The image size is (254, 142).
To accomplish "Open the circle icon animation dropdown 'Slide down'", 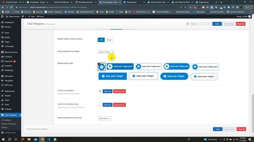I will coord(104,118).
